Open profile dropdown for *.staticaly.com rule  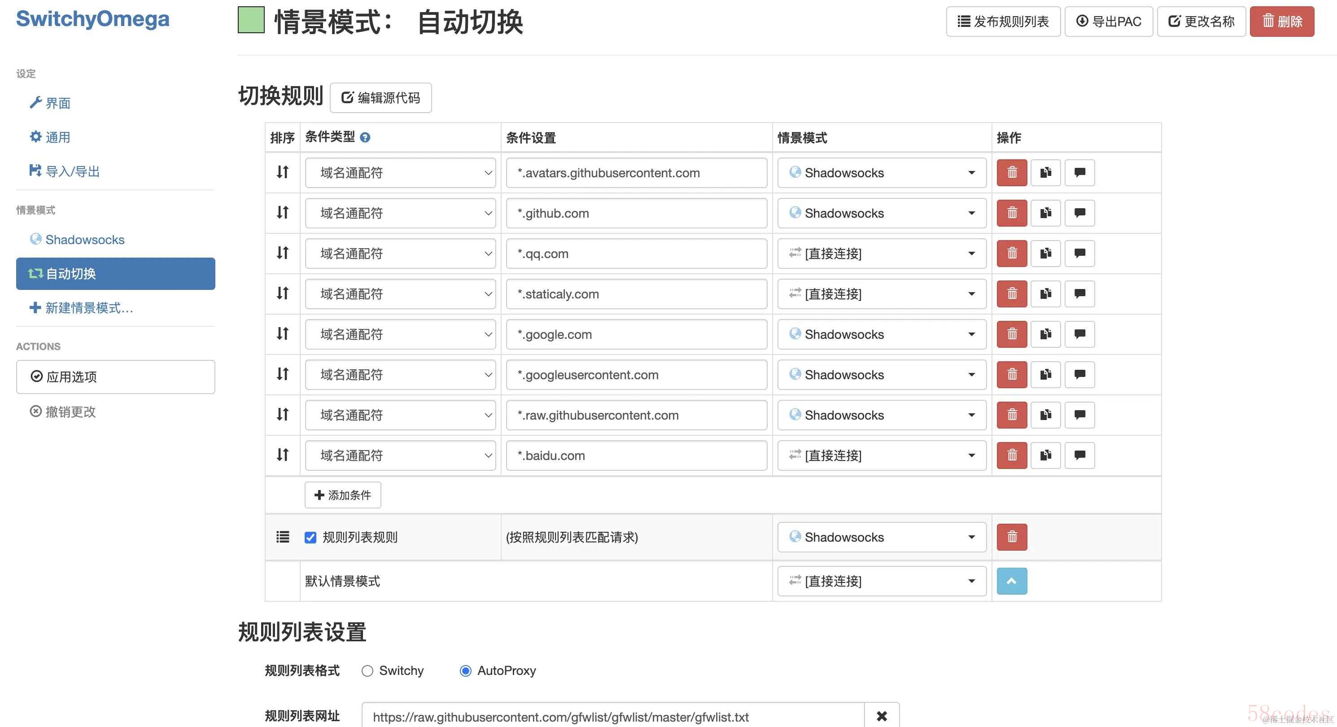pyautogui.click(x=881, y=294)
